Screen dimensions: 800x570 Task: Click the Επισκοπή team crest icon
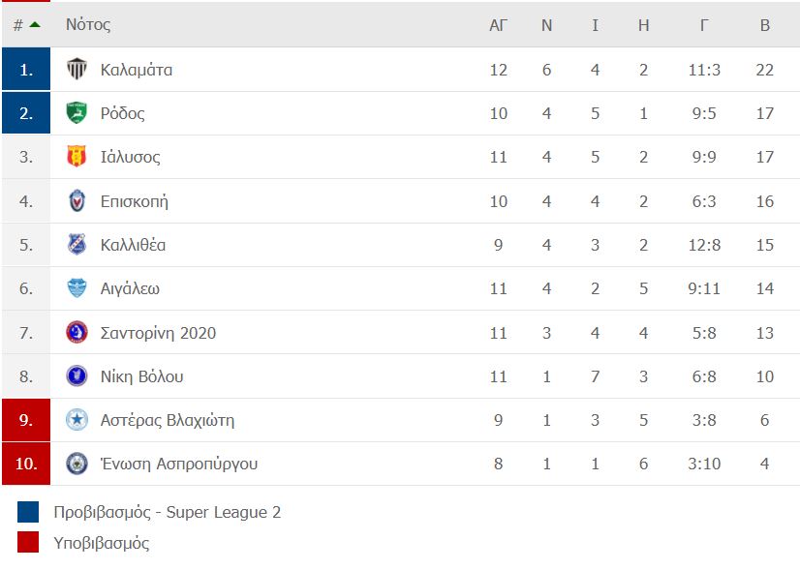point(77,200)
